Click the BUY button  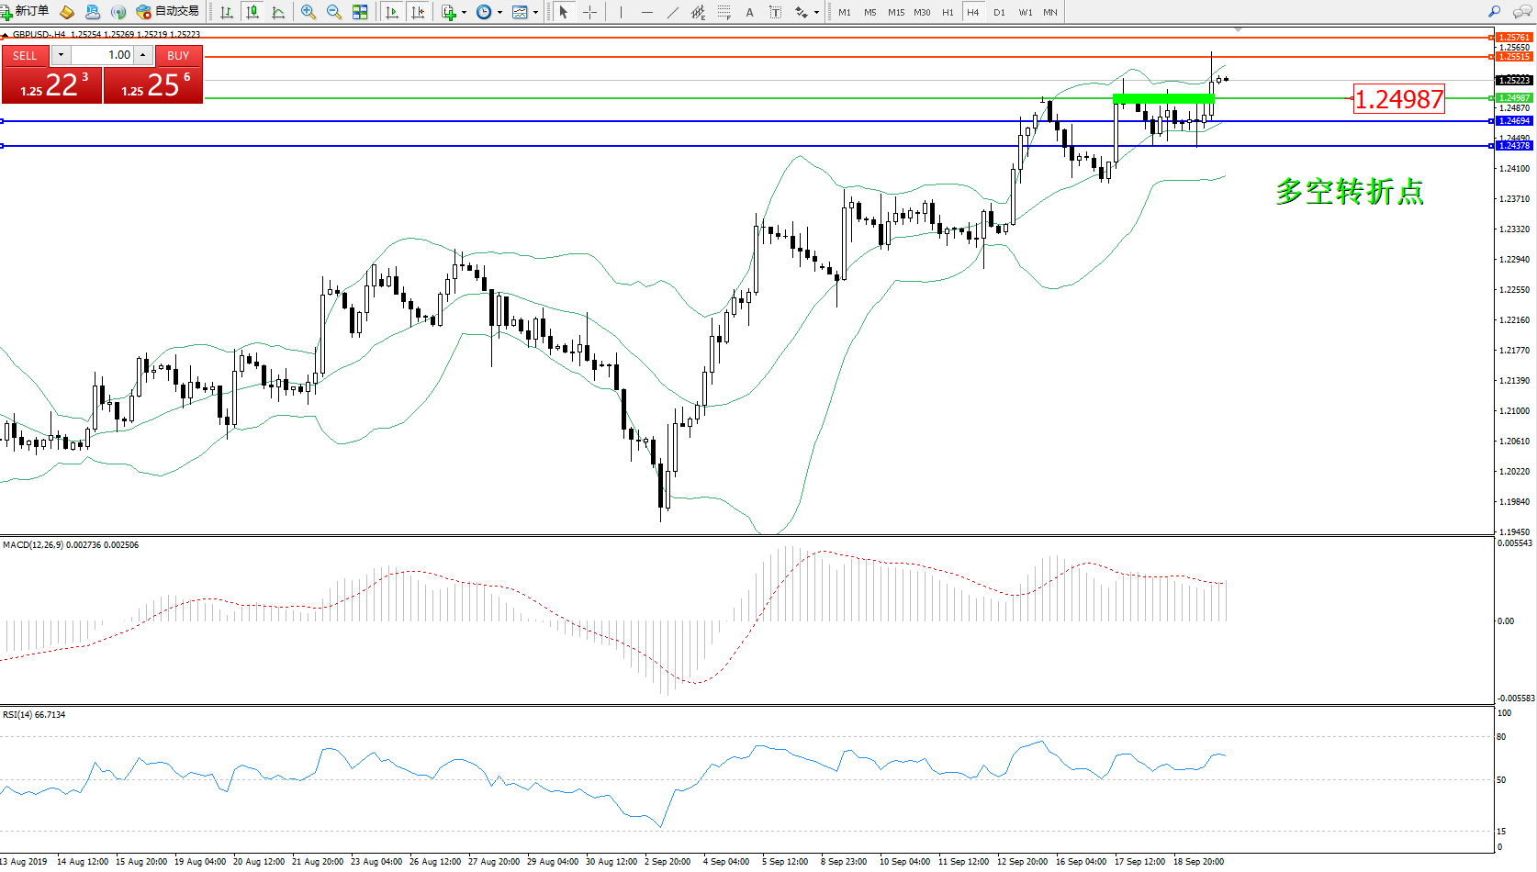tap(178, 56)
